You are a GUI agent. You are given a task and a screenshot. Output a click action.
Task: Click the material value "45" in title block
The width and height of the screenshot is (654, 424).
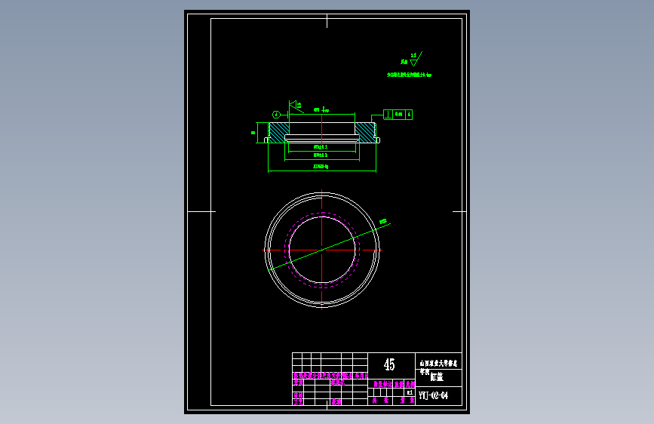pos(389,364)
